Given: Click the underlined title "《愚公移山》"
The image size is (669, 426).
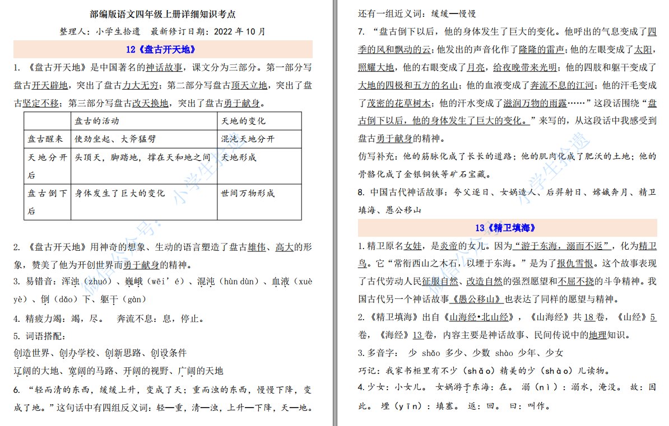Looking at the screenshot, I should pyautogui.click(x=477, y=299).
